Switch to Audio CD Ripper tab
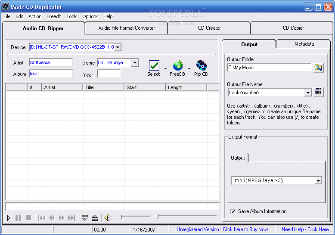 coord(43,28)
